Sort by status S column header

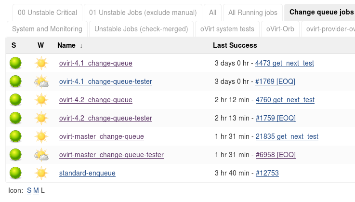[x=14, y=45]
